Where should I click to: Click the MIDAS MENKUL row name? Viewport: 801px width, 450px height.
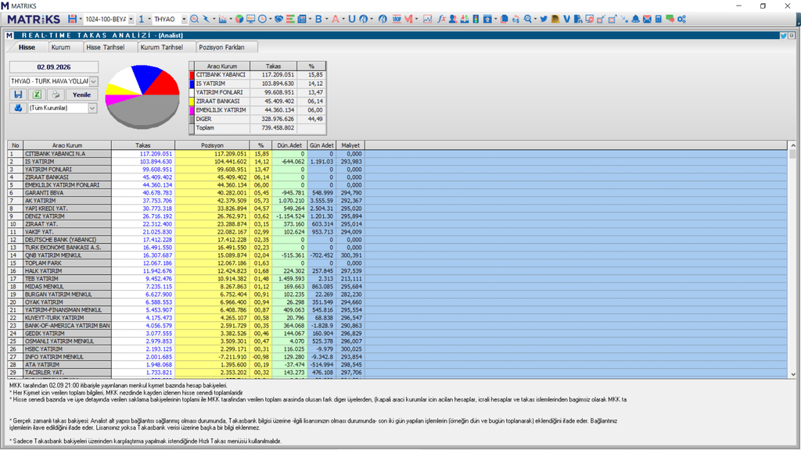click(x=45, y=287)
